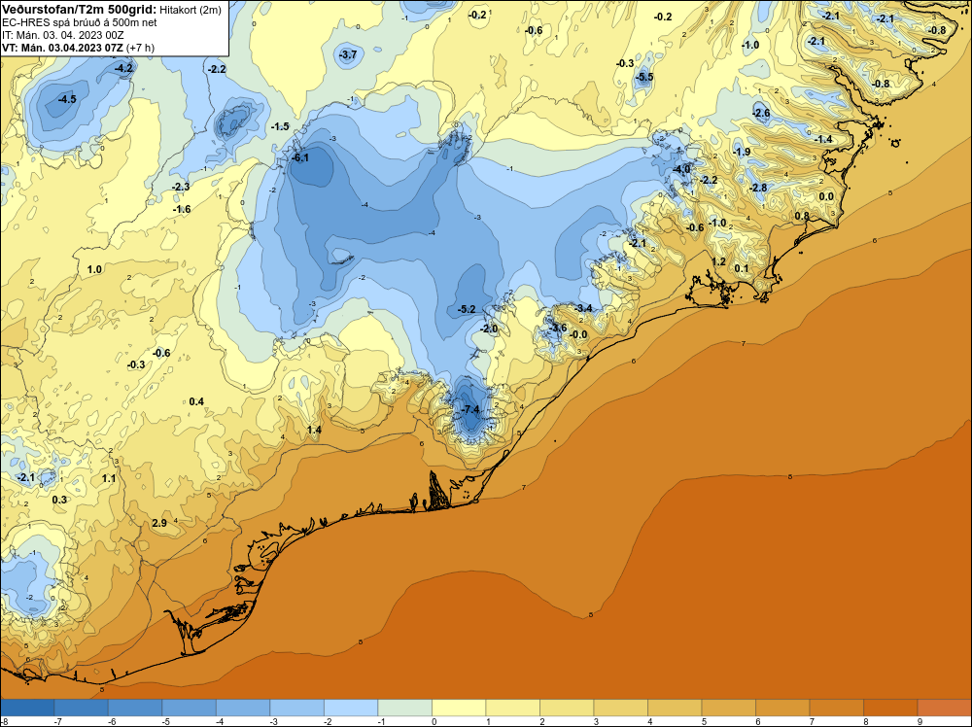The height and width of the screenshot is (727, 972).
Task: Pick the legend swatch between -5 and -4
Action: pyautogui.click(x=190, y=708)
